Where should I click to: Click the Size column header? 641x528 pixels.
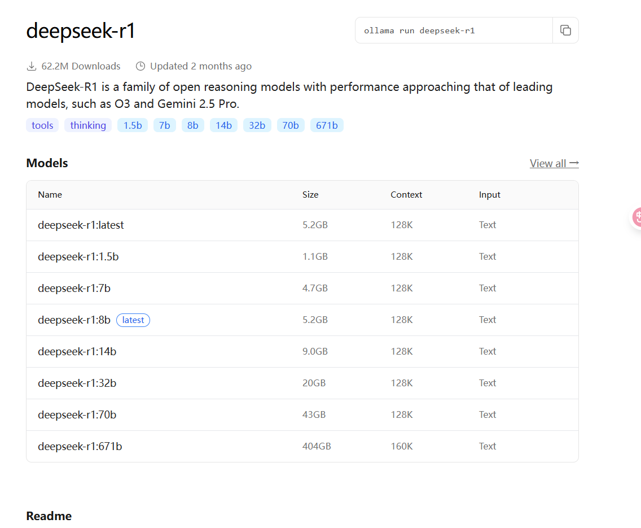[x=310, y=195]
